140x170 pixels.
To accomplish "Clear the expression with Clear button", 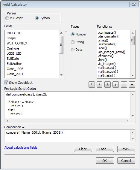I will pos(83,149).
